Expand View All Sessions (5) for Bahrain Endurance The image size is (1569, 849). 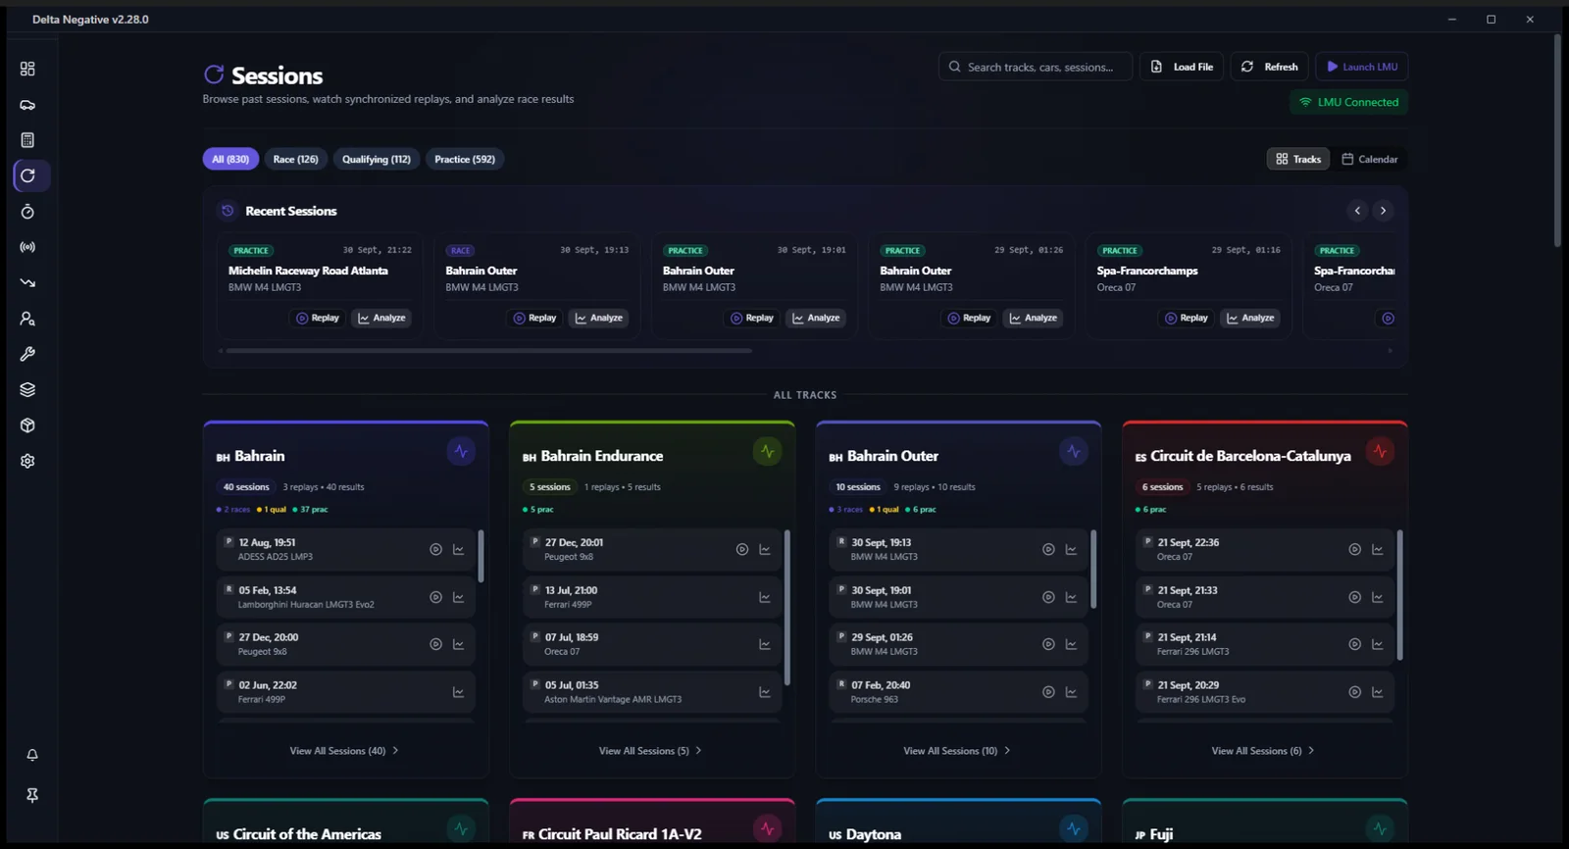tap(650, 751)
